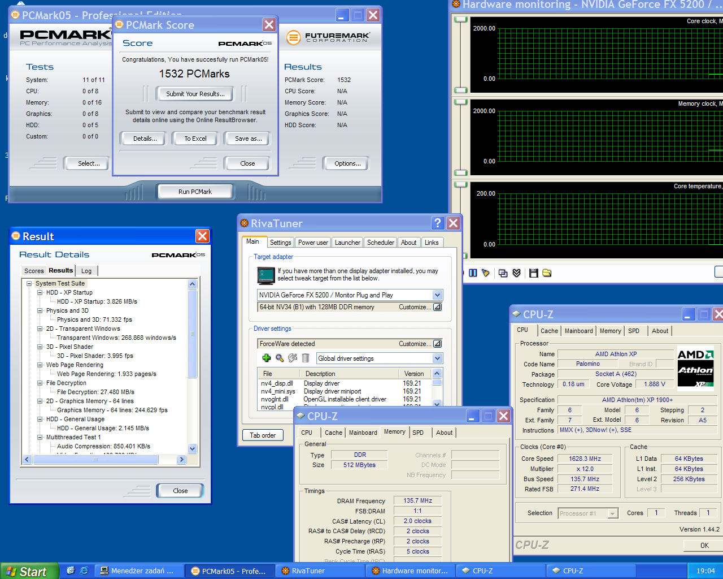This screenshot has width=723, height=579.
Task: Click the Tab order button in RivaTuner
Action: [x=263, y=435]
